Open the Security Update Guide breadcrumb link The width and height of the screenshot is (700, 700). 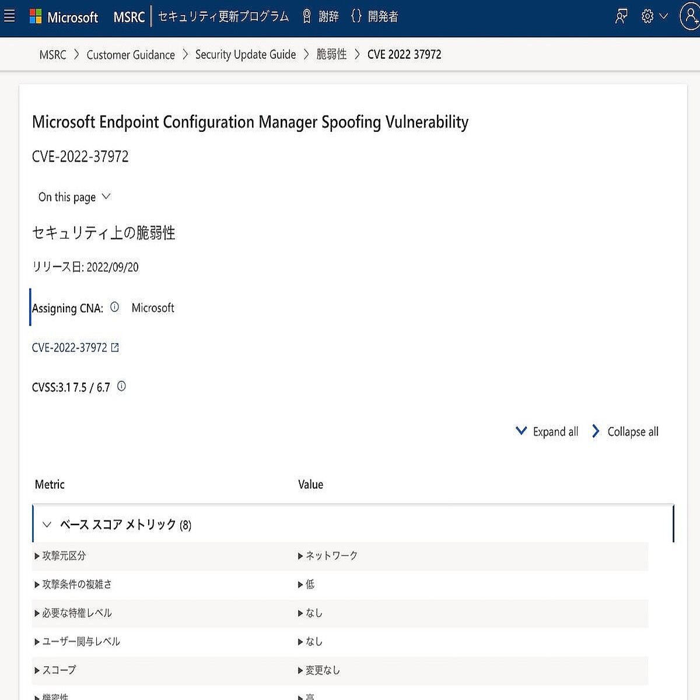pyautogui.click(x=245, y=54)
